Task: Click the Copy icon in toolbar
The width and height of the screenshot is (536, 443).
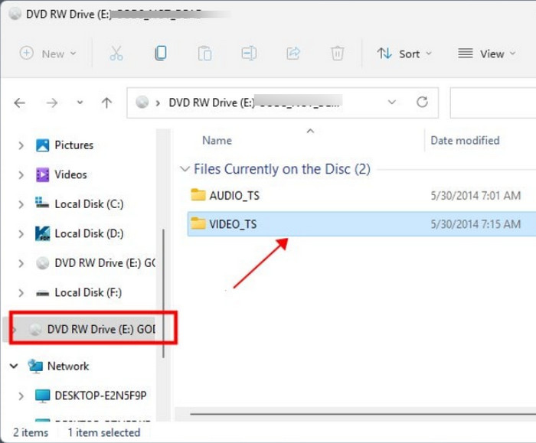Action: point(160,54)
